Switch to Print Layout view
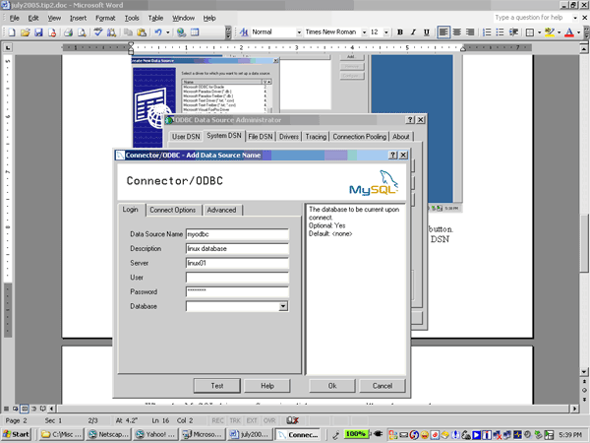The image size is (590, 443). tap(25, 409)
